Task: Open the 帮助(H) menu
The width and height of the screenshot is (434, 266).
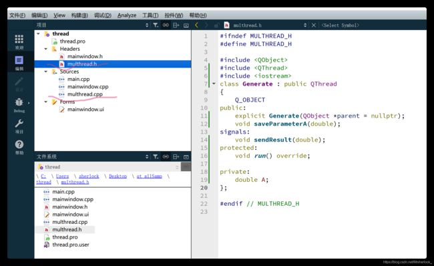Action: click(x=198, y=15)
